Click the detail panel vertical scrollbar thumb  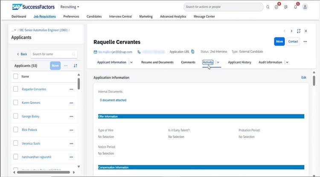coord(314,81)
